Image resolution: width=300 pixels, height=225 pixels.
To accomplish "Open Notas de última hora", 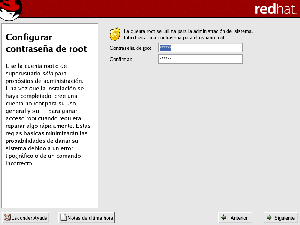I will tap(86, 217).
